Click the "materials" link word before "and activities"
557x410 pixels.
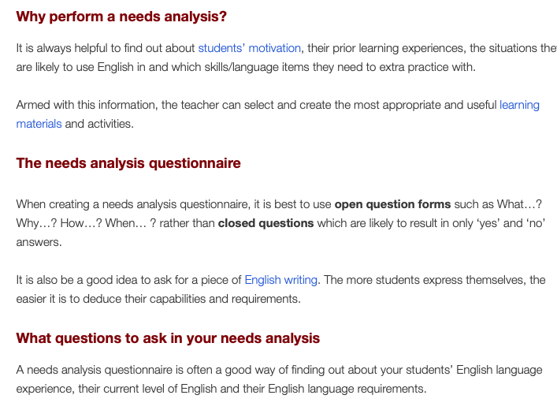point(39,124)
